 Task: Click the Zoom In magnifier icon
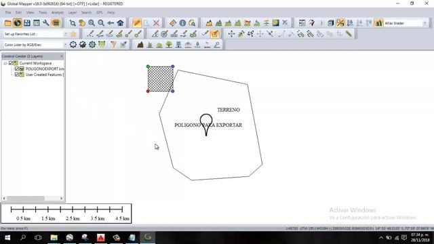tap(92, 23)
